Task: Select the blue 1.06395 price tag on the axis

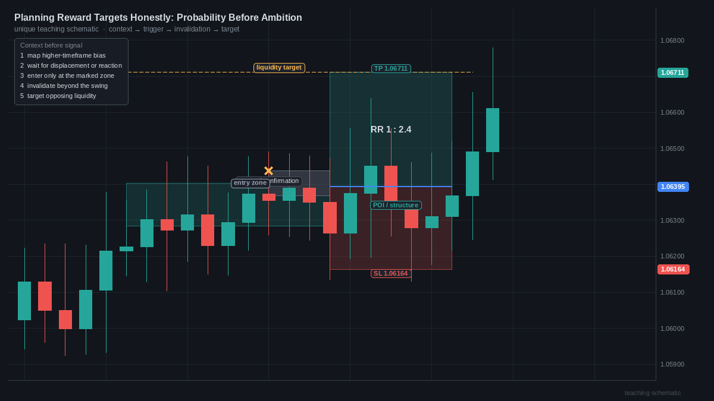Action: pyautogui.click(x=673, y=187)
